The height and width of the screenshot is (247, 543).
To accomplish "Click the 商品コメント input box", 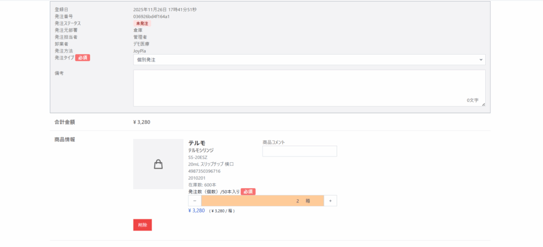I will point(300,152).
